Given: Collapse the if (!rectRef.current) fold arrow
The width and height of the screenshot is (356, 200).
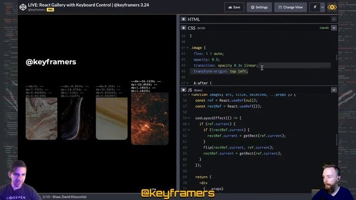Looking at the screenshot, I should point(189,130).
